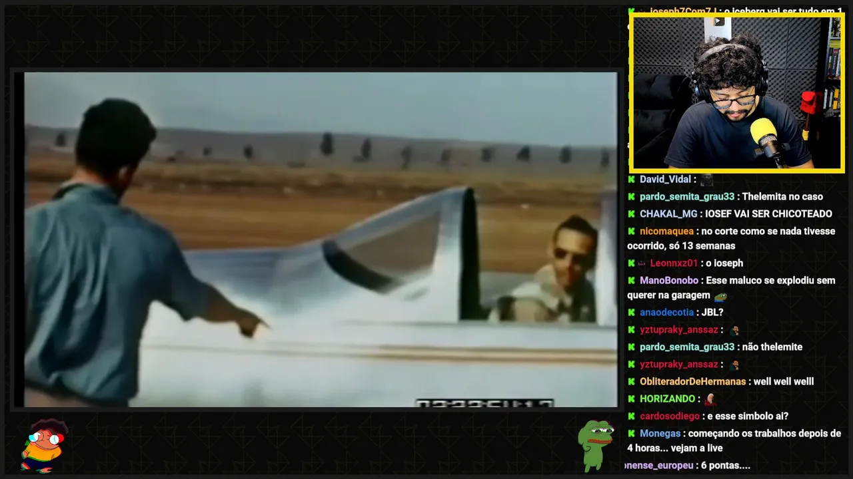Open pardo_semita_grau33 name beside 'não thelemite'
This screenshot has width=853, height=479.
[687, 347]
